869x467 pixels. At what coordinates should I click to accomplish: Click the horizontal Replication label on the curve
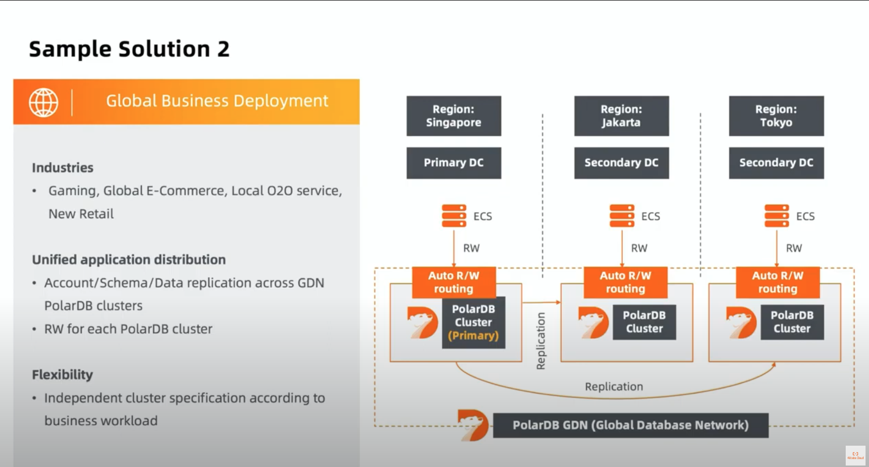[x=614, y=387]
